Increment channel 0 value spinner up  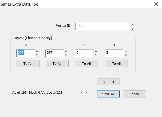tap(37, 51)
